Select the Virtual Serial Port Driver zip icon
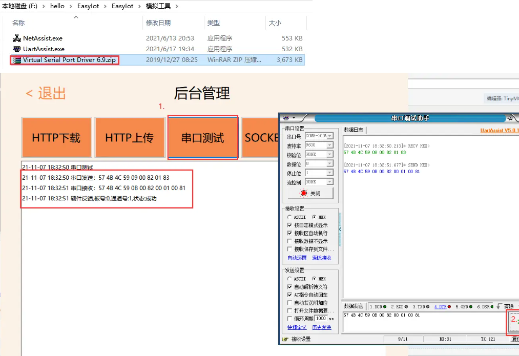The height and width of the screenshot is (356, 519). pyautogui.click(x=17, y=60)
